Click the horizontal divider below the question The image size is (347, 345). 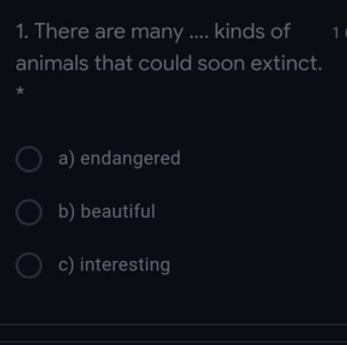coord(174,324)
